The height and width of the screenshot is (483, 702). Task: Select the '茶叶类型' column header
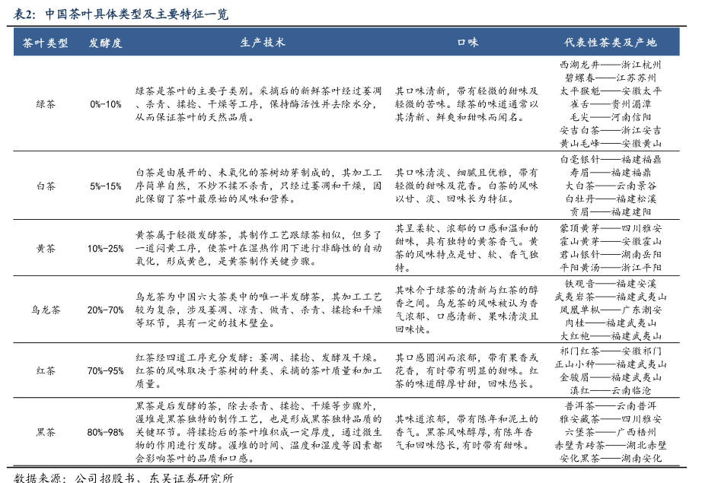pos(45,43)
